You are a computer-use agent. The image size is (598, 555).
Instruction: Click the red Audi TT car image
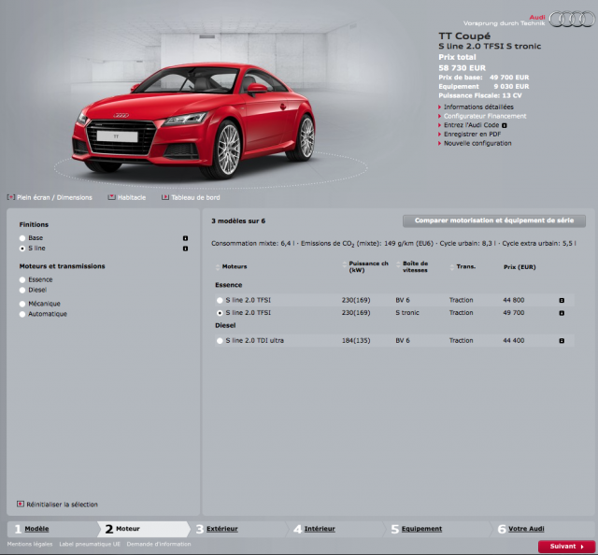pos(193,121)
